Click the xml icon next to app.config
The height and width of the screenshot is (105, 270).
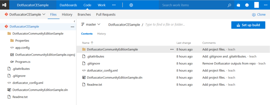coord(12,48)
